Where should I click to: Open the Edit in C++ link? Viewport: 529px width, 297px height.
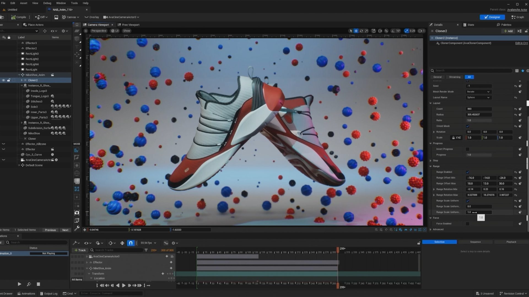click(x=522, y=43)
